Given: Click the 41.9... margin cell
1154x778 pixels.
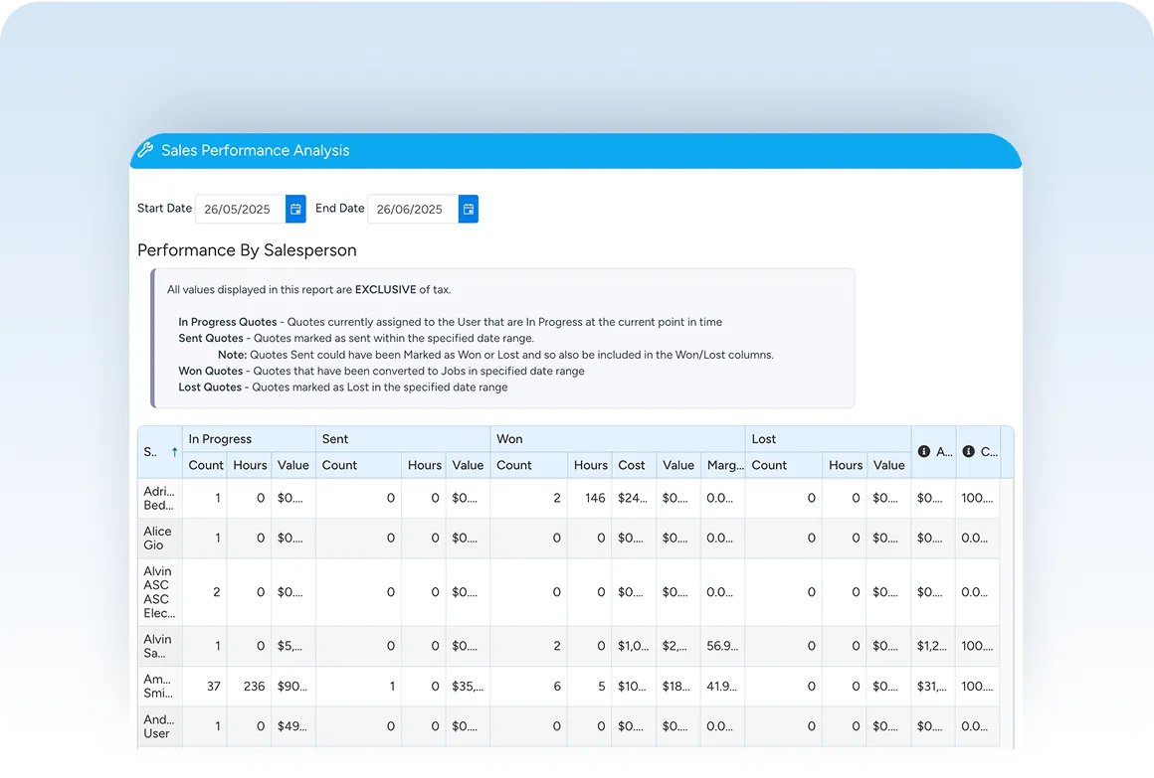Looking at the screenshot, I should (722, 686).
